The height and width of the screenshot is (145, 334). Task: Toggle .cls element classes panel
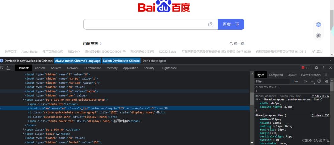pos(304,81)
